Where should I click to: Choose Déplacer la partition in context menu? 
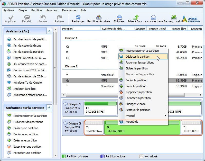coord(143,57)
